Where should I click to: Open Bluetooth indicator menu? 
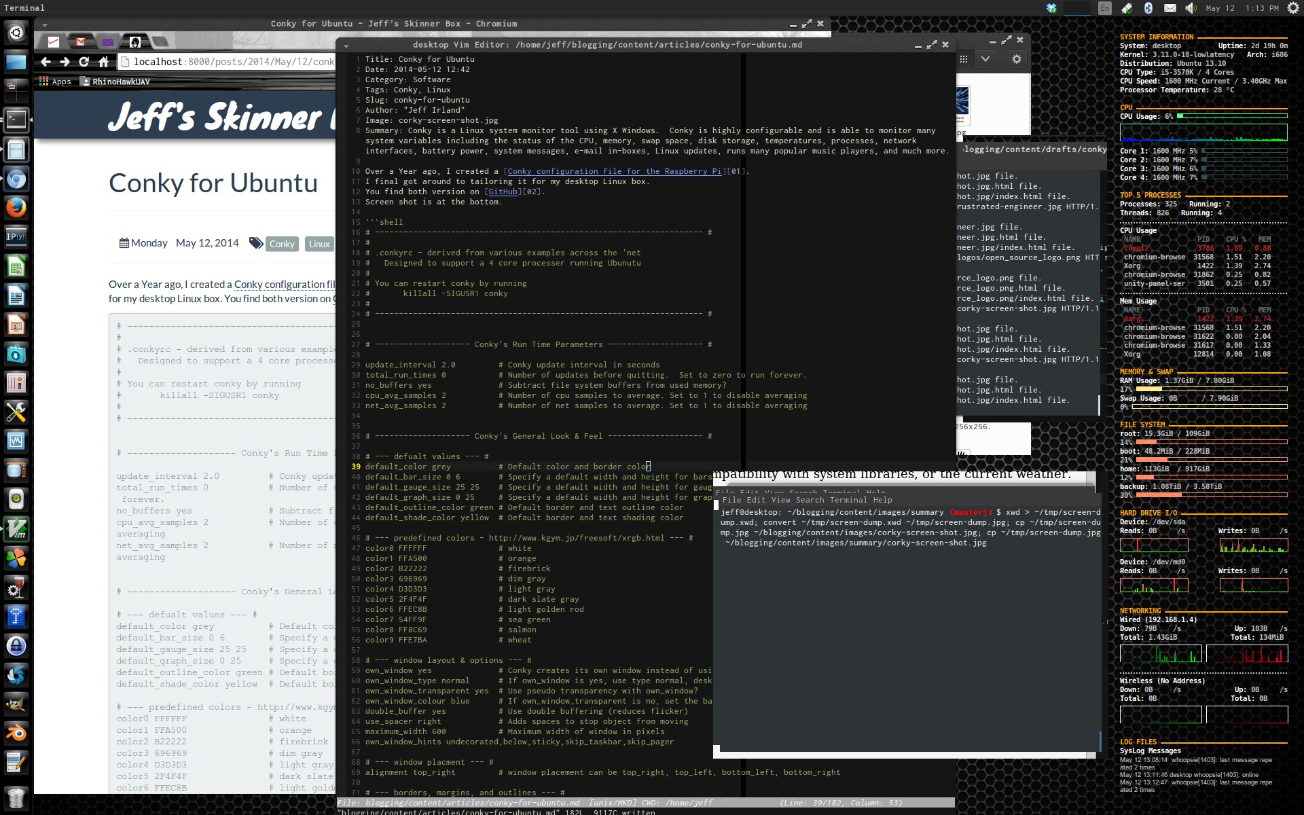(x=1148, y=8)
